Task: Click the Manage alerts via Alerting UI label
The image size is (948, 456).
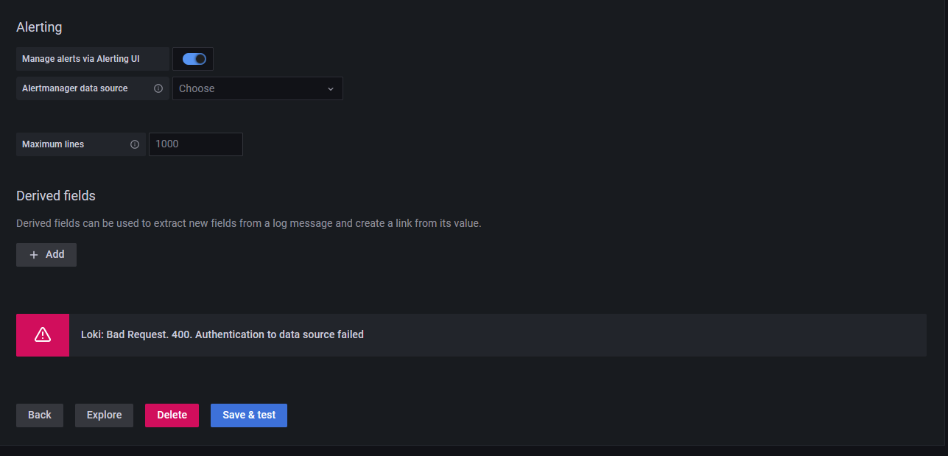Action: 81,59
